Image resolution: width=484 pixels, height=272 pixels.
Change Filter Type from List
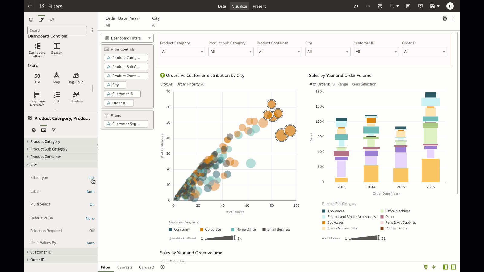tap(91, 178)
